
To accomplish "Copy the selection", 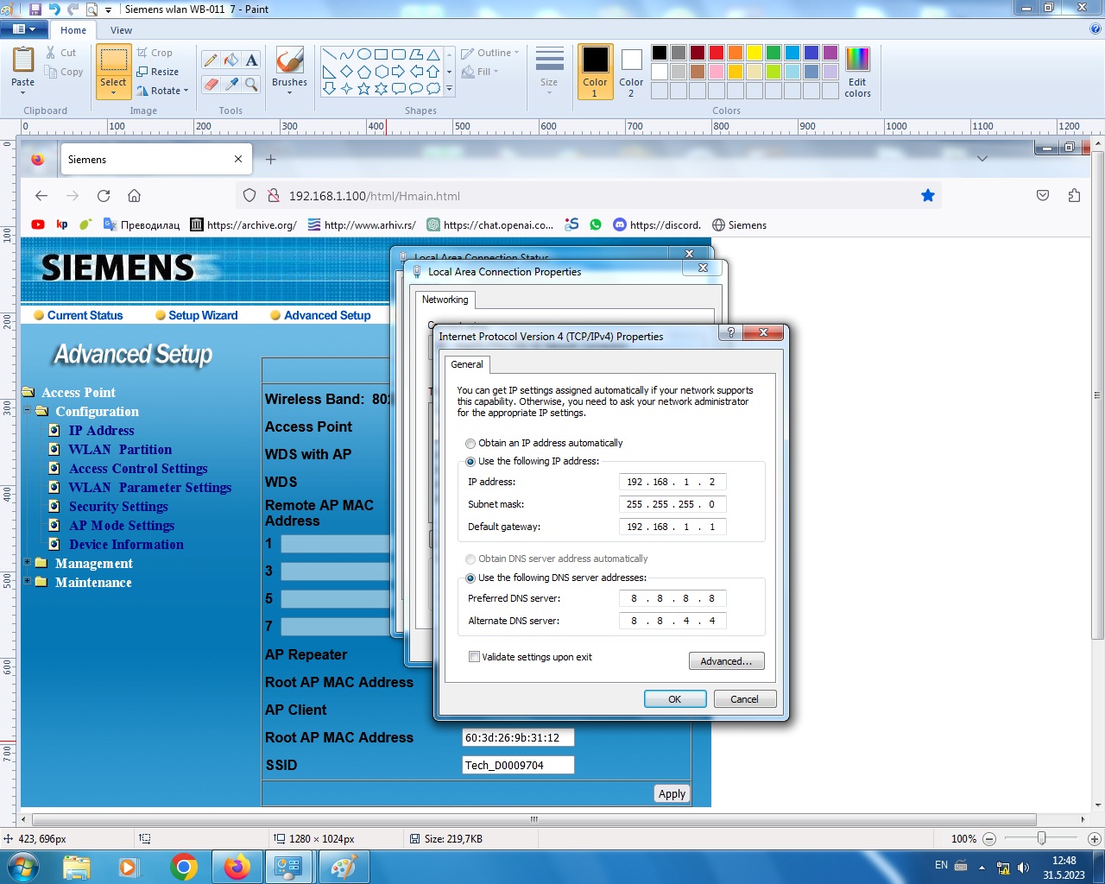I will [x=64, y=72].
